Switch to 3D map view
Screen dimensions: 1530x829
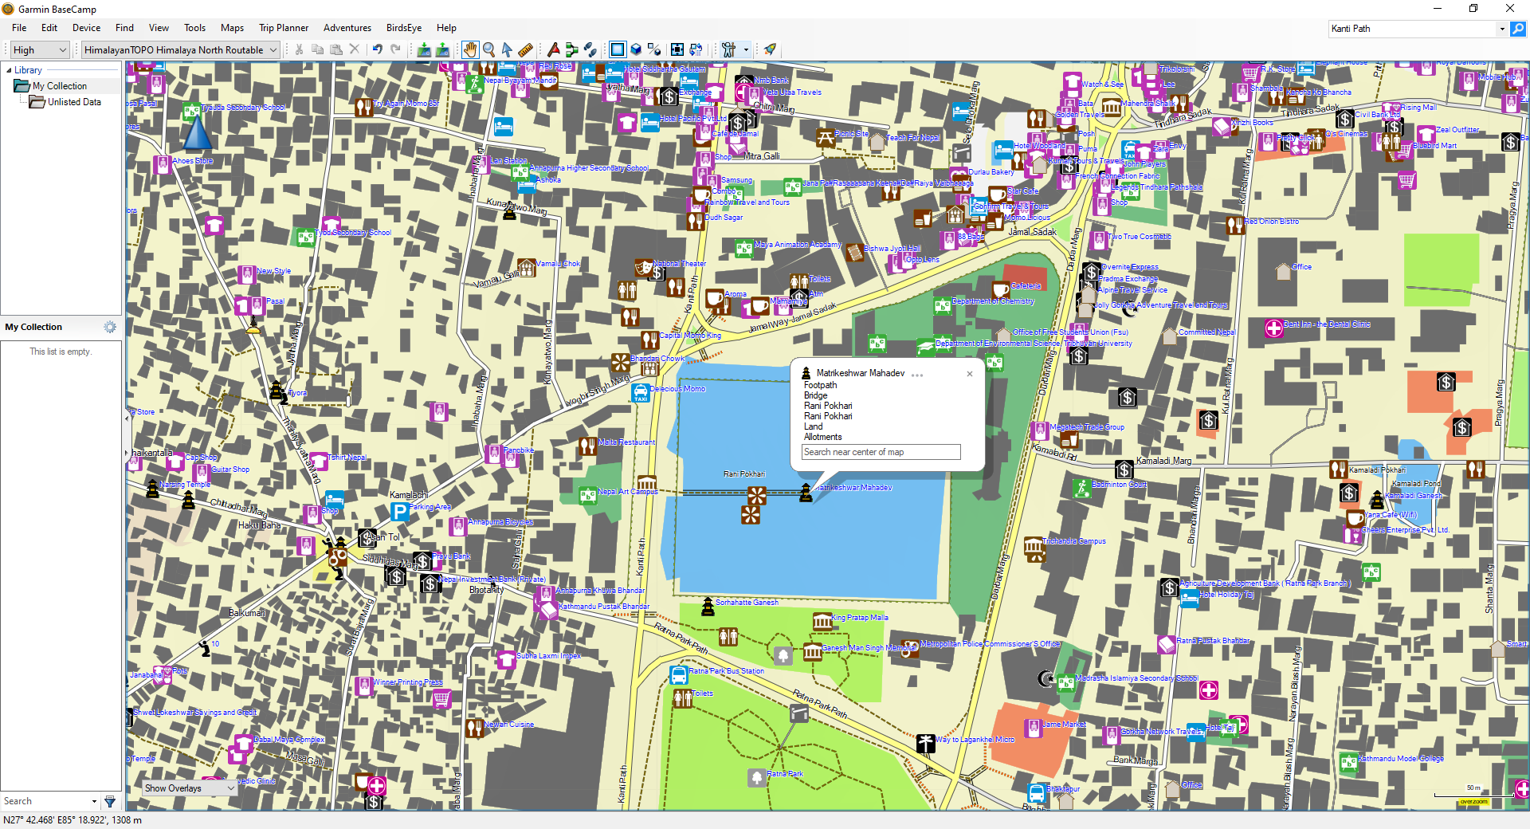point(636,49)
